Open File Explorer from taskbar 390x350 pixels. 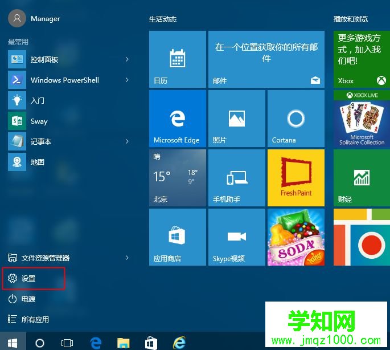click(x=124, y=343)
